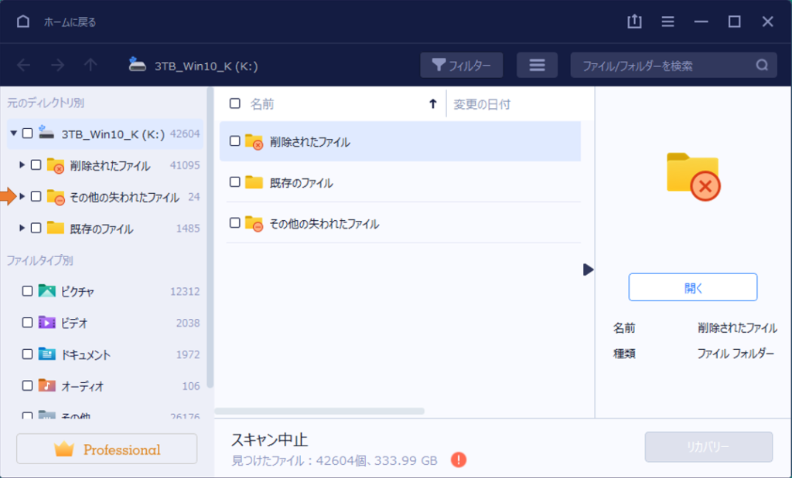Click the drive icon next to 3TB_Win10_K
Screen dimensions: 792x478
point(137,65)
